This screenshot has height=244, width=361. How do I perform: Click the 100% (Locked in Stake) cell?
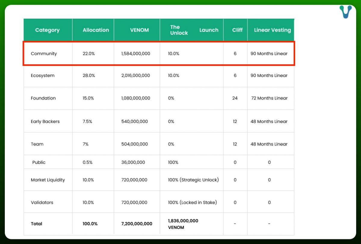(x=192, y=202)
